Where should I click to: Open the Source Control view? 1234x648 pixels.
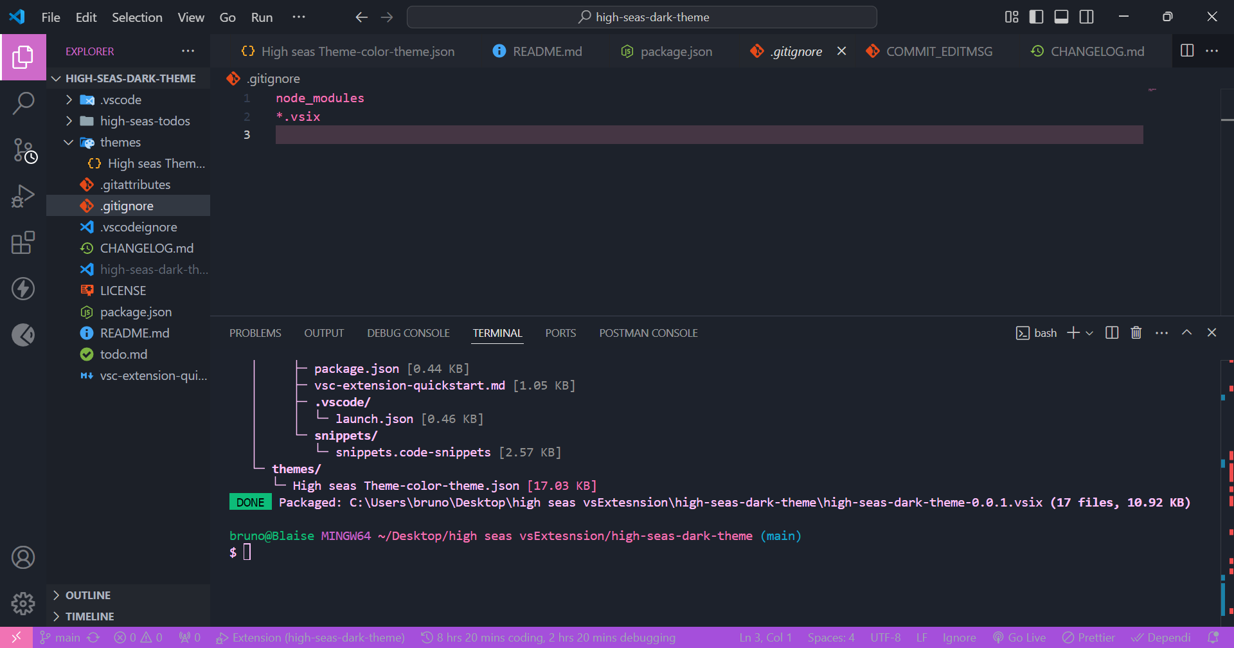click(x=23, y=150)
